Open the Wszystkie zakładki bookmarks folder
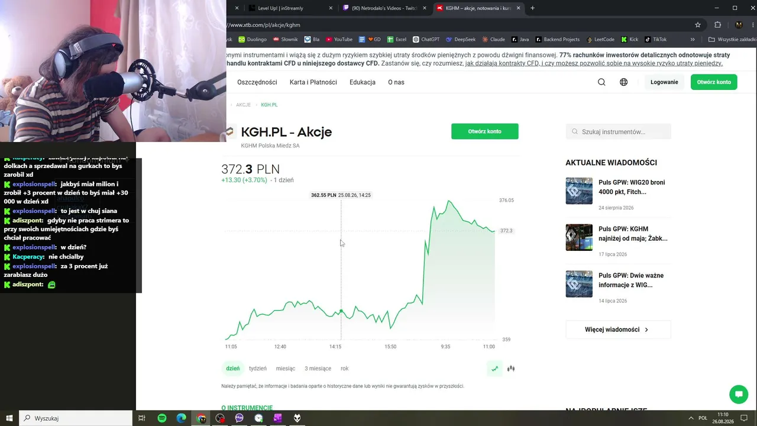Screen dimensions: 757x426 [732, 40]
